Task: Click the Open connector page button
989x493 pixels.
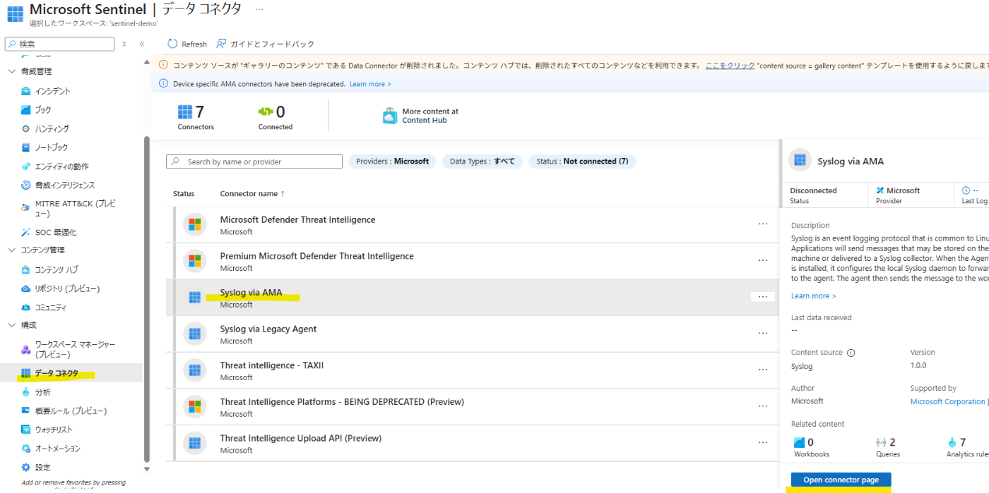Action: pos(841,480)
